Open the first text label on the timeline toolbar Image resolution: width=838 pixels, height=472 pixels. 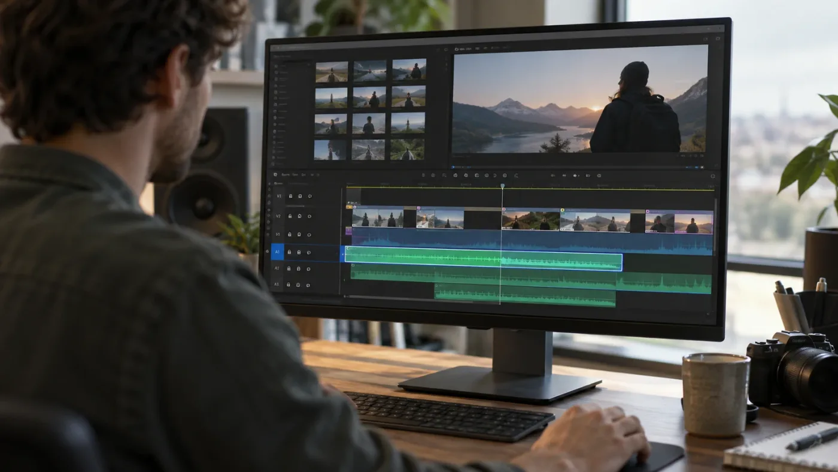coord(286,174)
